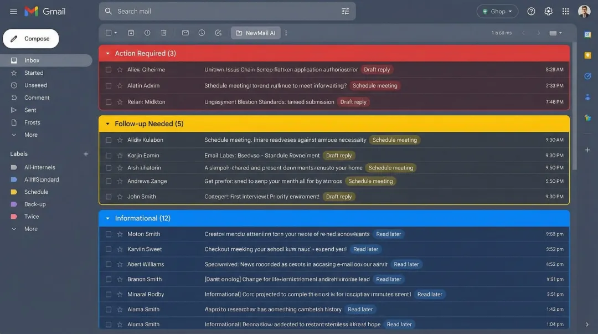The height and width of the screenshot is (334, 598).
Task: Collapse the Action Required section
Action: 107,53
